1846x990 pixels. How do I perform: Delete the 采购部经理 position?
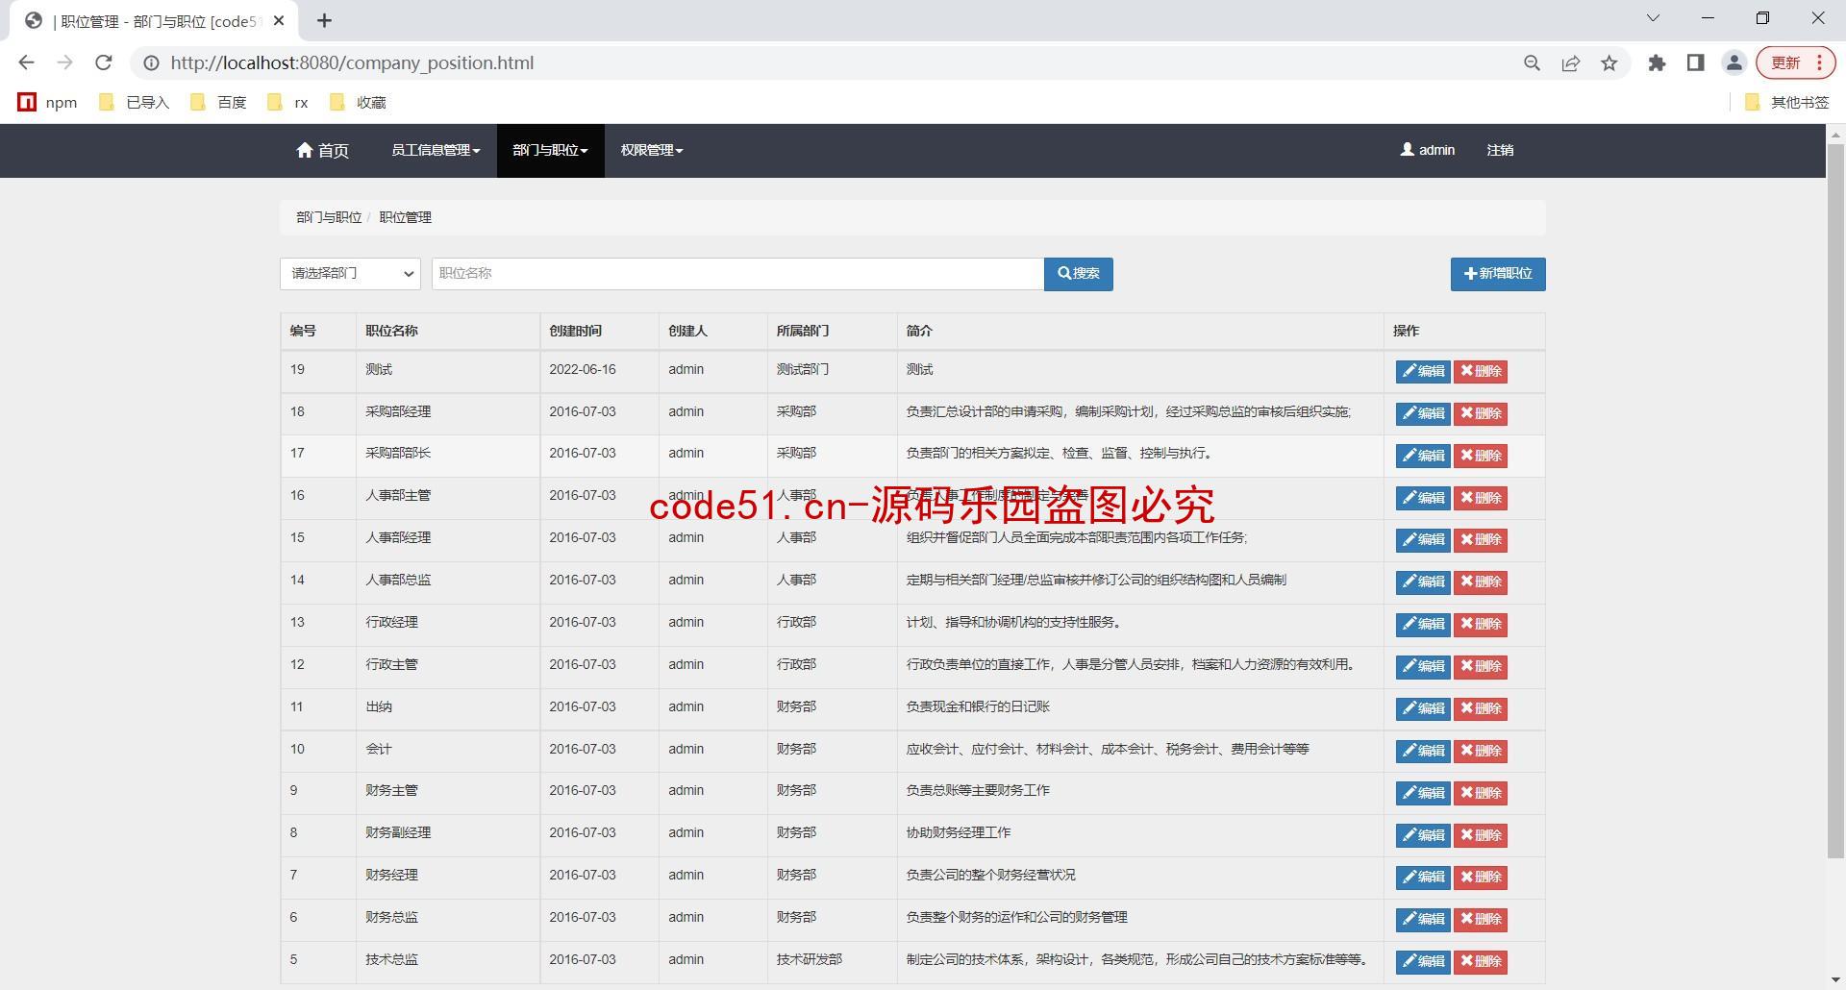point(1481,413)
